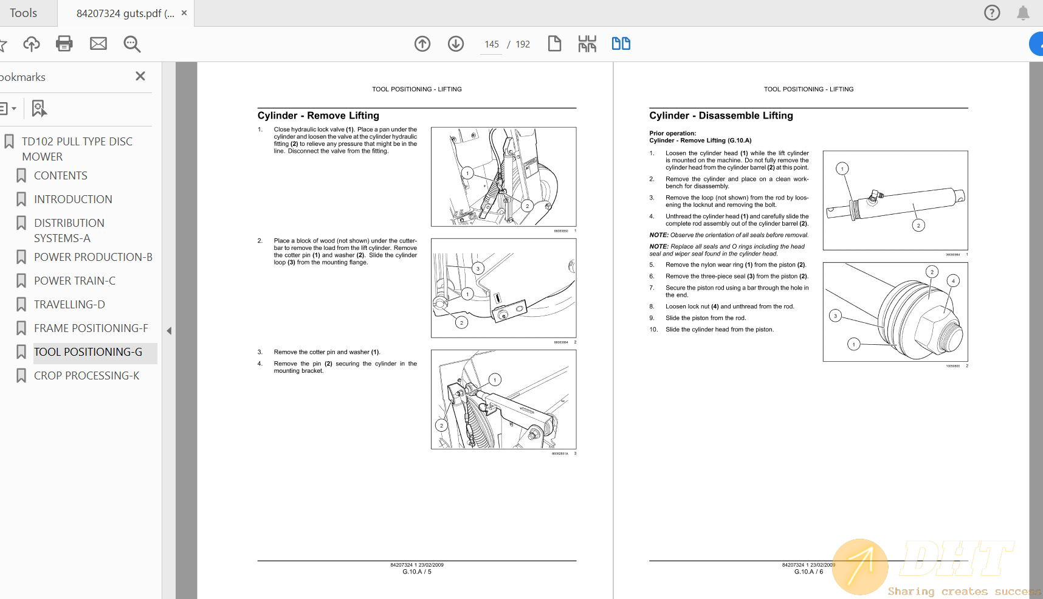
Task: Click the Cylinder - Remove Lifting (G.10.A) reference
Action: pos(700,140)
